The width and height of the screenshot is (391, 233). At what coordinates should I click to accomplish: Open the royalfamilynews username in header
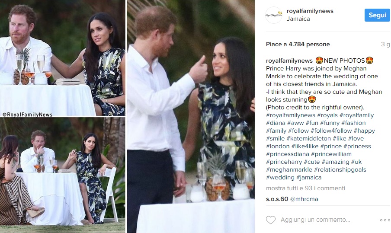tap(310, 11)
